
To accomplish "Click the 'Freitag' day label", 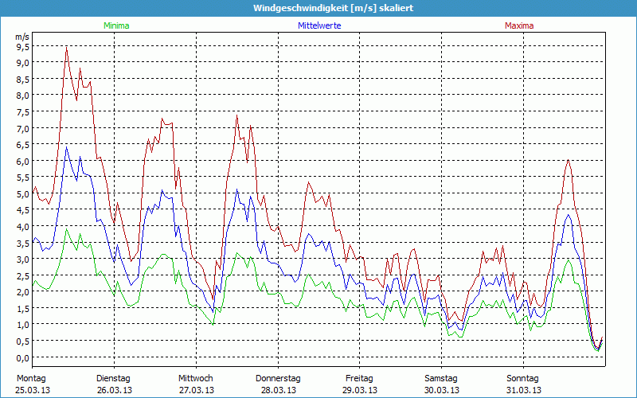I will point(359,379).
